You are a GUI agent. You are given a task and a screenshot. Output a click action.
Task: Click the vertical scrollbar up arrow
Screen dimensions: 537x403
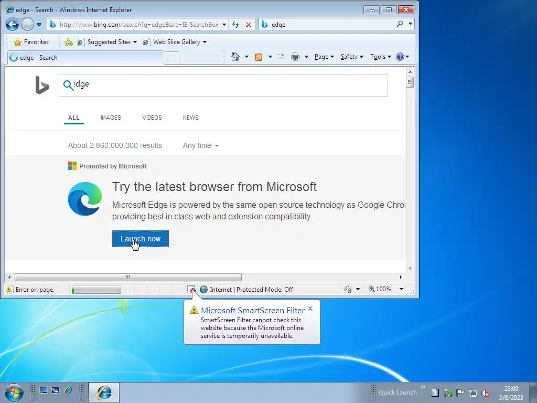coord(410,72)
